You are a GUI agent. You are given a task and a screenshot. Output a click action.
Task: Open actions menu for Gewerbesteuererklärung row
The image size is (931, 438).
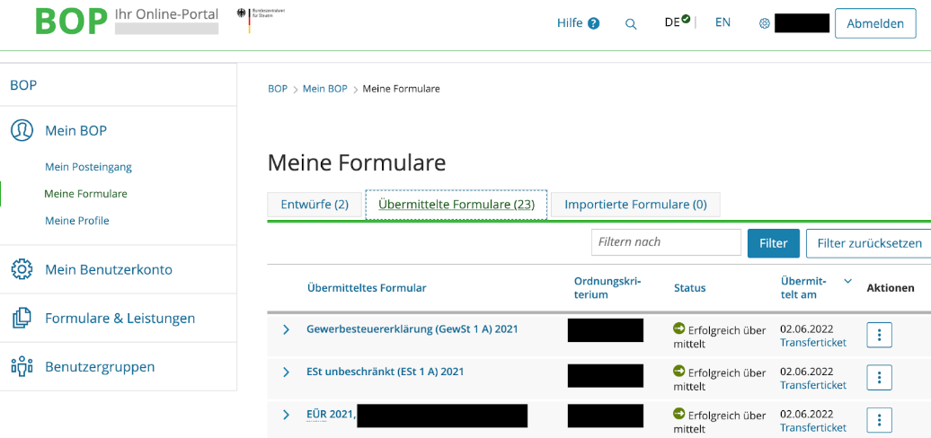[880, 335]
